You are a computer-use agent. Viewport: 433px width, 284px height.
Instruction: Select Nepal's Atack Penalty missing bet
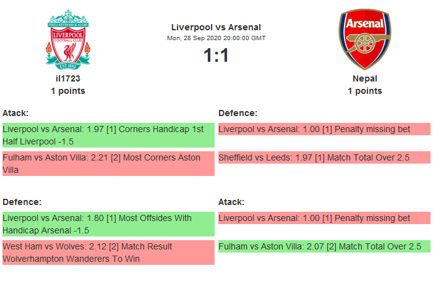pos(324,218)
